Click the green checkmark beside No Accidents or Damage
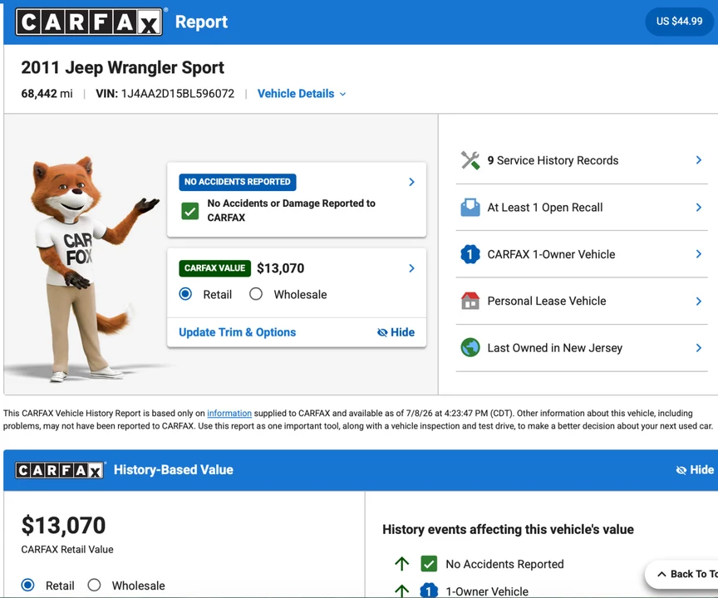The width and height of the screenshot is (718, 598). [190, 211]
